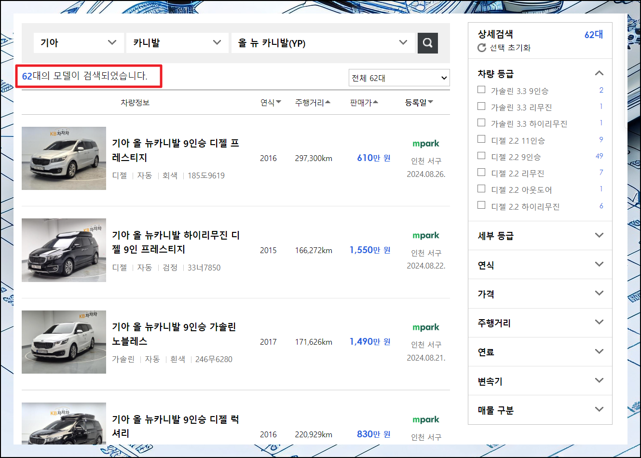Click mpark logo in 610만 원 listing
The width and height of the screenshot is (641, 458).
click(426, 144)
